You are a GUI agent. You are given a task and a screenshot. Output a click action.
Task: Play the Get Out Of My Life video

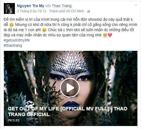(70, 88)
